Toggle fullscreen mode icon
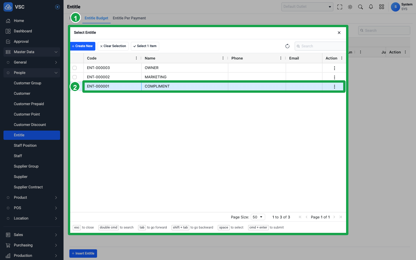 click(x=340, y=7)
